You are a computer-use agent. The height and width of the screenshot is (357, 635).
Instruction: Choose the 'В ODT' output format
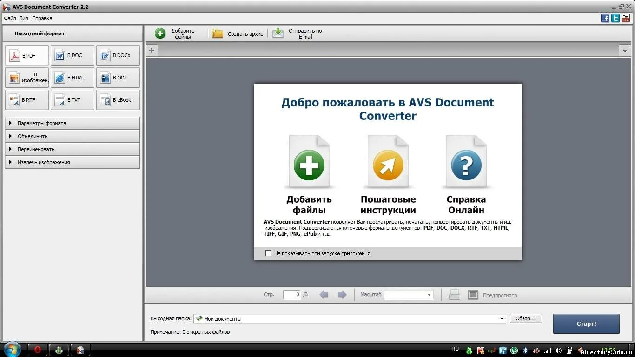pos(118,78)
